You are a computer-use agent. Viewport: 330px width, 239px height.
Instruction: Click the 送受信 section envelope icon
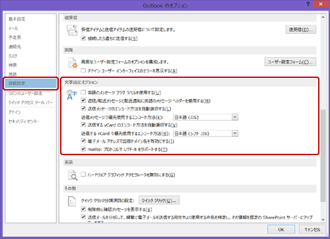tap(72, 30)
